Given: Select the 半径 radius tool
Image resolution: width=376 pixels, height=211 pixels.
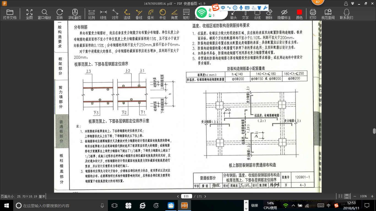Looking at the screenshot, I should click(162, 14).
